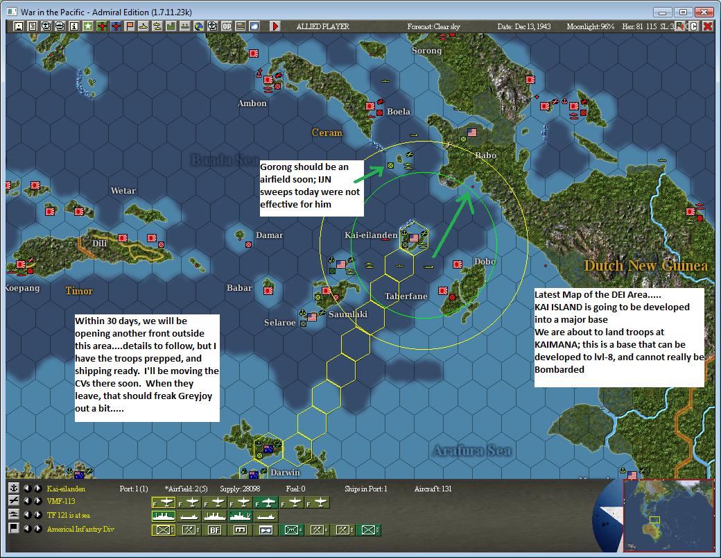The image size is (721, 558).
Task: Click the OP toolbar button
Action: click(x=227, y=26)
